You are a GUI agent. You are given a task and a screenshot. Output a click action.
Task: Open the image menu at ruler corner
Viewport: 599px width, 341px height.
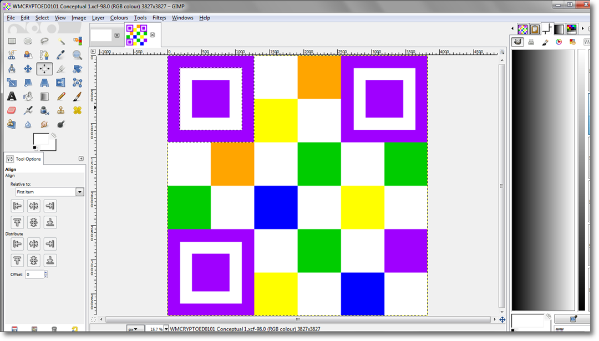click(x=93, y=51)
